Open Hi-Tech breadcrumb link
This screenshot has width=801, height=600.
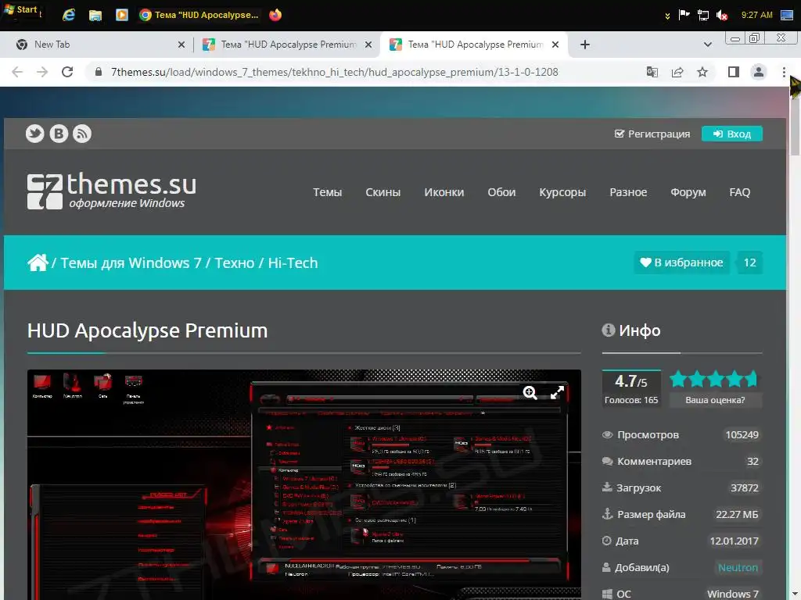coord(293,262)
